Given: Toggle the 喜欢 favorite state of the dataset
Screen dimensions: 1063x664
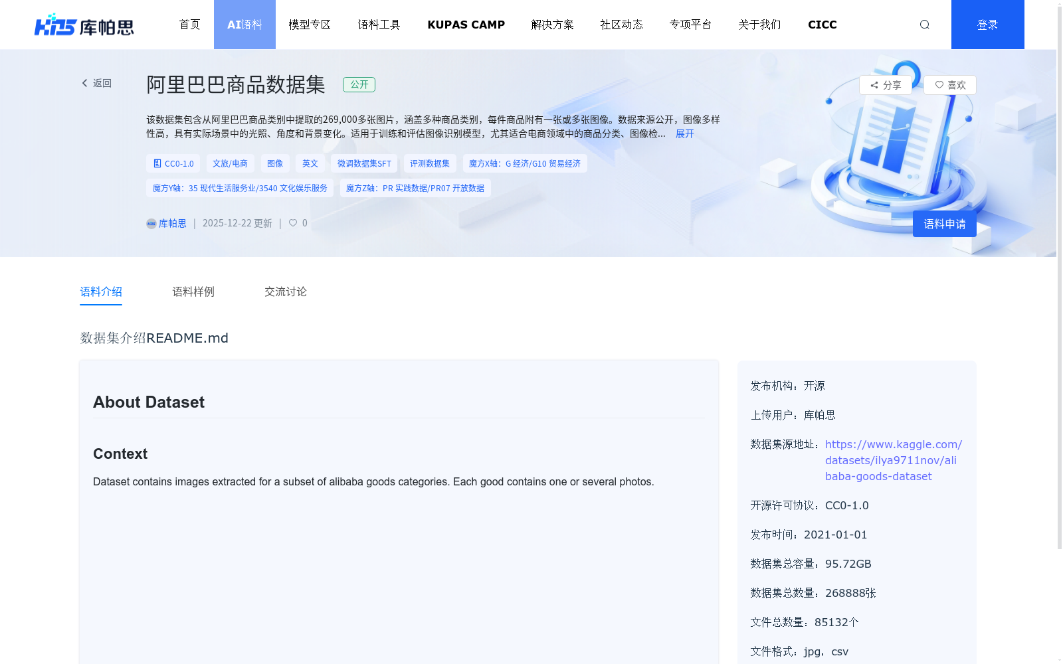Looking at the screenshot, I should pos(949,85).
